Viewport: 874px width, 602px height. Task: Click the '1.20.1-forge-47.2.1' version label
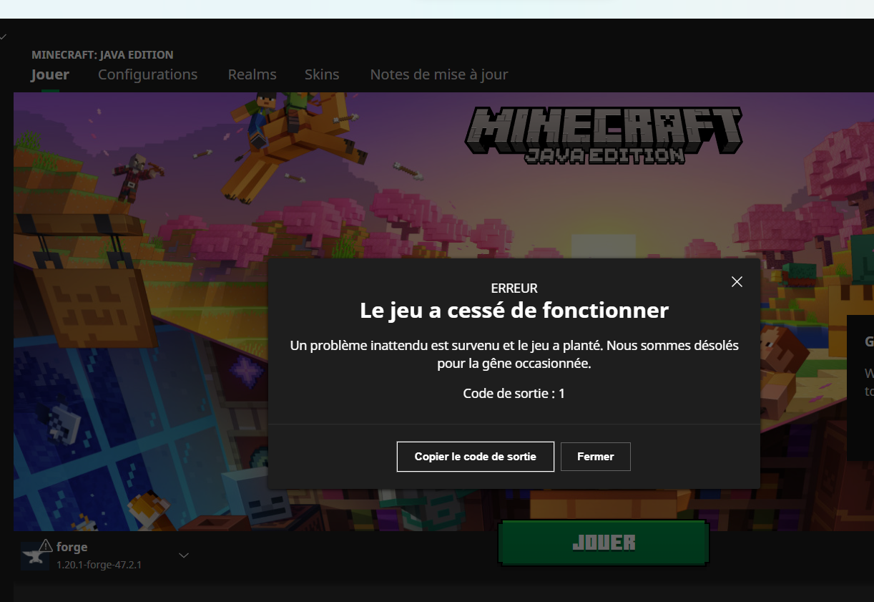pyautogui.click(x=99, y=565)
